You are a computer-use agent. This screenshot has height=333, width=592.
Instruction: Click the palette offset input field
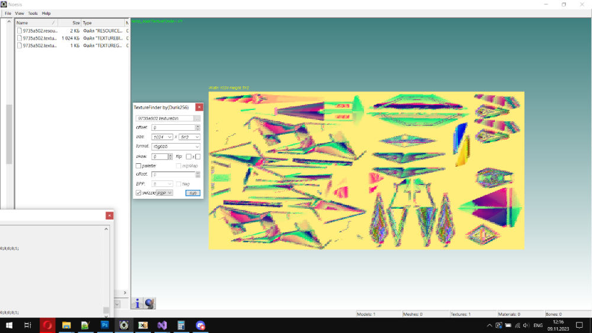173,174
